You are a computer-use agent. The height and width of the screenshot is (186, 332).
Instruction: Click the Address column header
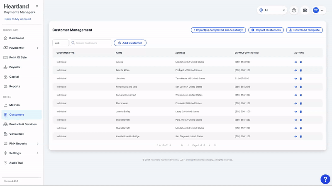point(180,53)
